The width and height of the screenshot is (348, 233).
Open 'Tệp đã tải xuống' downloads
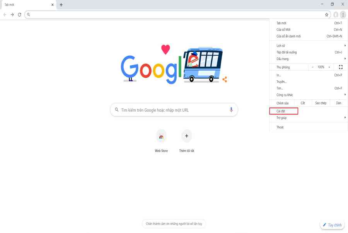(x=309, y=52)
